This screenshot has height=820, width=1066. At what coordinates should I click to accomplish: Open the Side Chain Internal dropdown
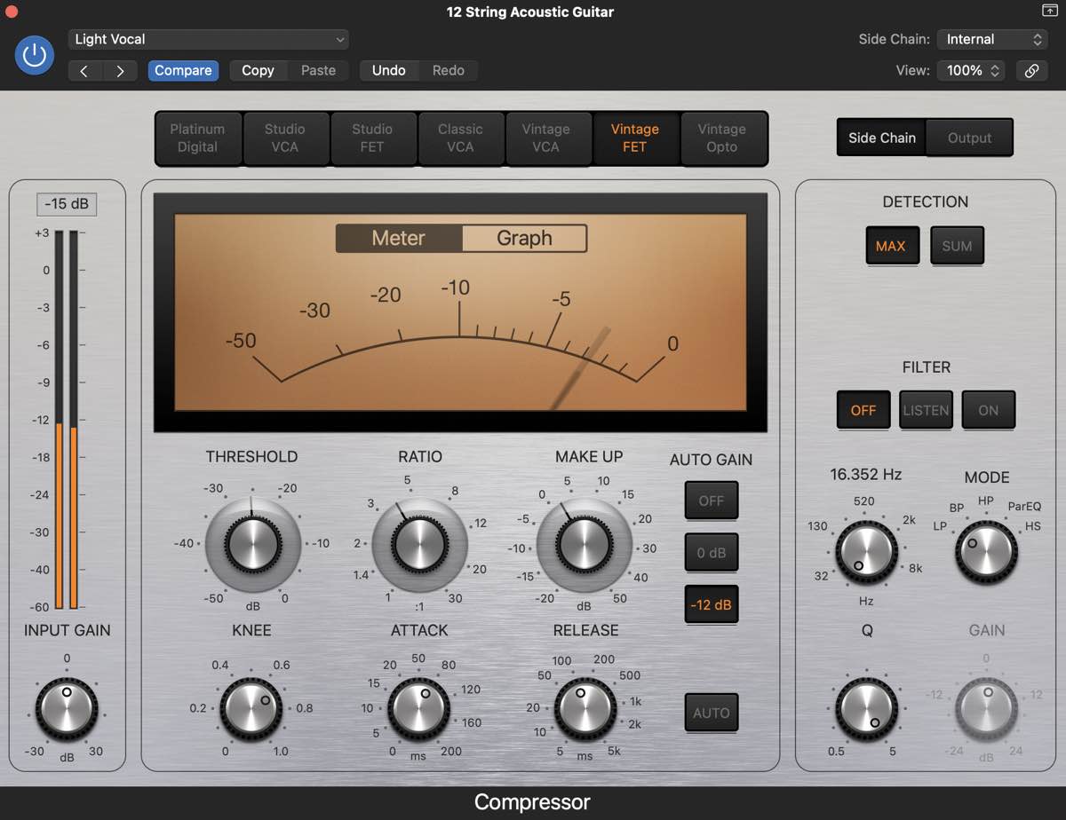coord(992,39)
